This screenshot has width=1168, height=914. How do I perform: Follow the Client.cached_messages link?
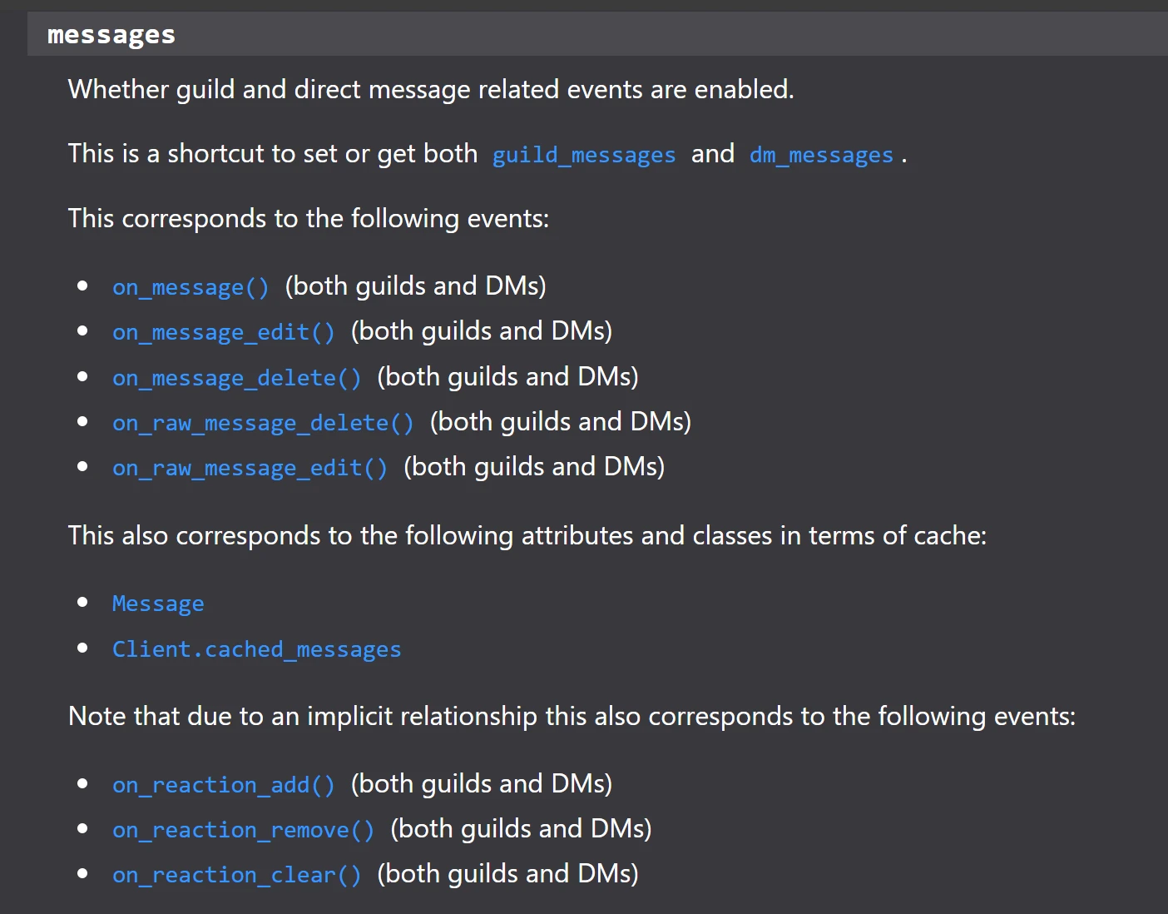[256, 649]
